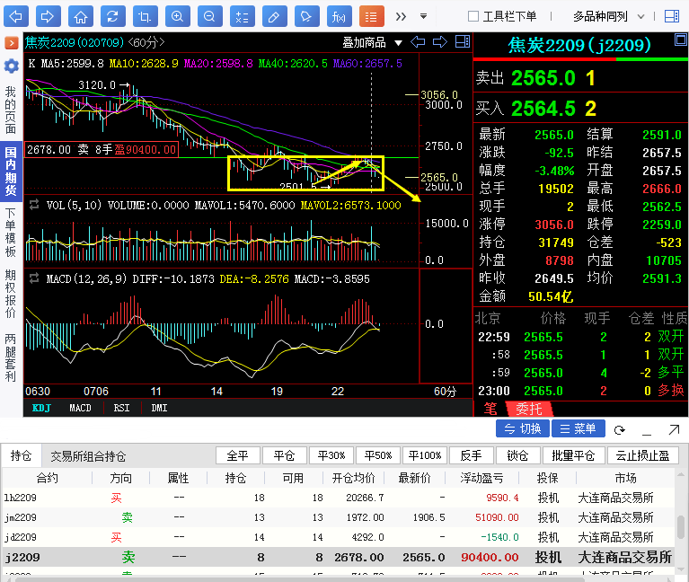689x582 pixels.
Task: Open the f(x) formula indicator tool
Action: (x=339, y=16)
